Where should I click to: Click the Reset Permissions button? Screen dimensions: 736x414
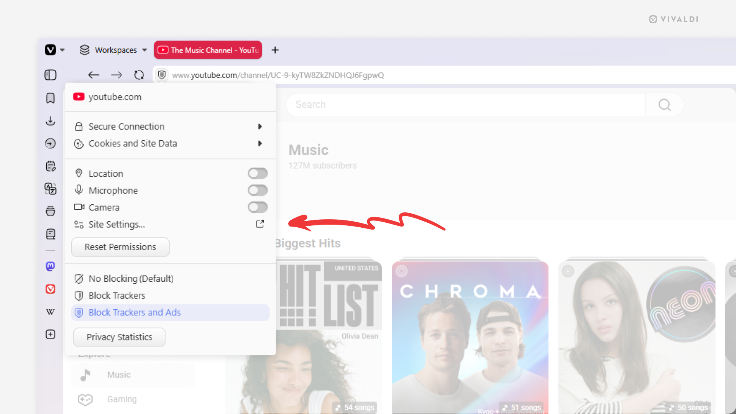[120, 247]
